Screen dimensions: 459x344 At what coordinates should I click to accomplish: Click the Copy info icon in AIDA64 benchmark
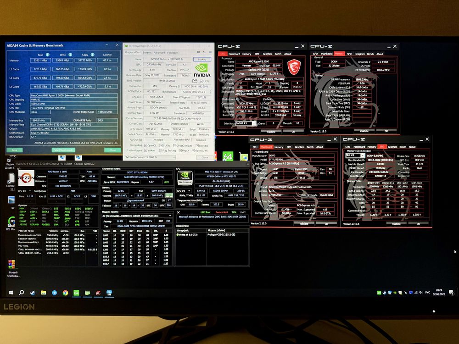click(93, 55)
